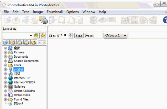Switch to the Desktop shortcut tab icon
Screen dimensions: 167x109
[x=6, y=42]
